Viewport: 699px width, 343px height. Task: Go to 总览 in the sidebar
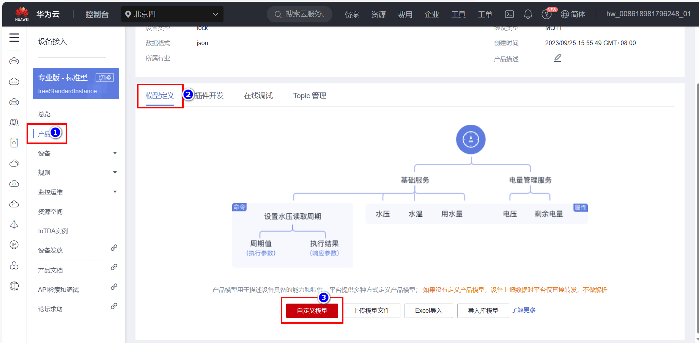tap(44, 114)
